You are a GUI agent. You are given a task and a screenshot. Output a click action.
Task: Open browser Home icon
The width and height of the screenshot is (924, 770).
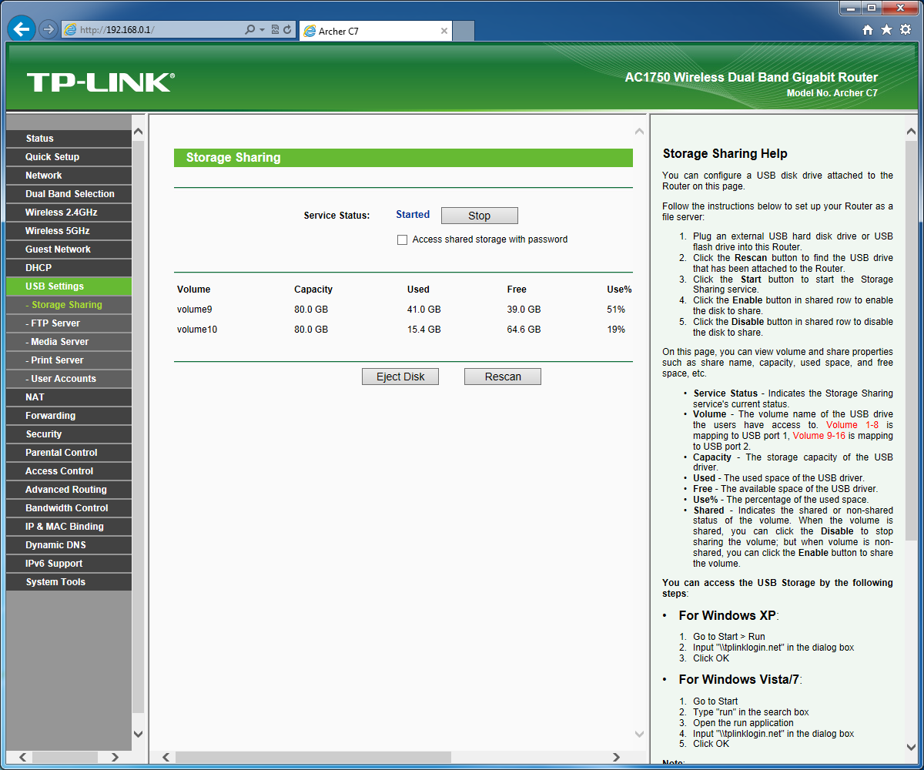(868, 30)
